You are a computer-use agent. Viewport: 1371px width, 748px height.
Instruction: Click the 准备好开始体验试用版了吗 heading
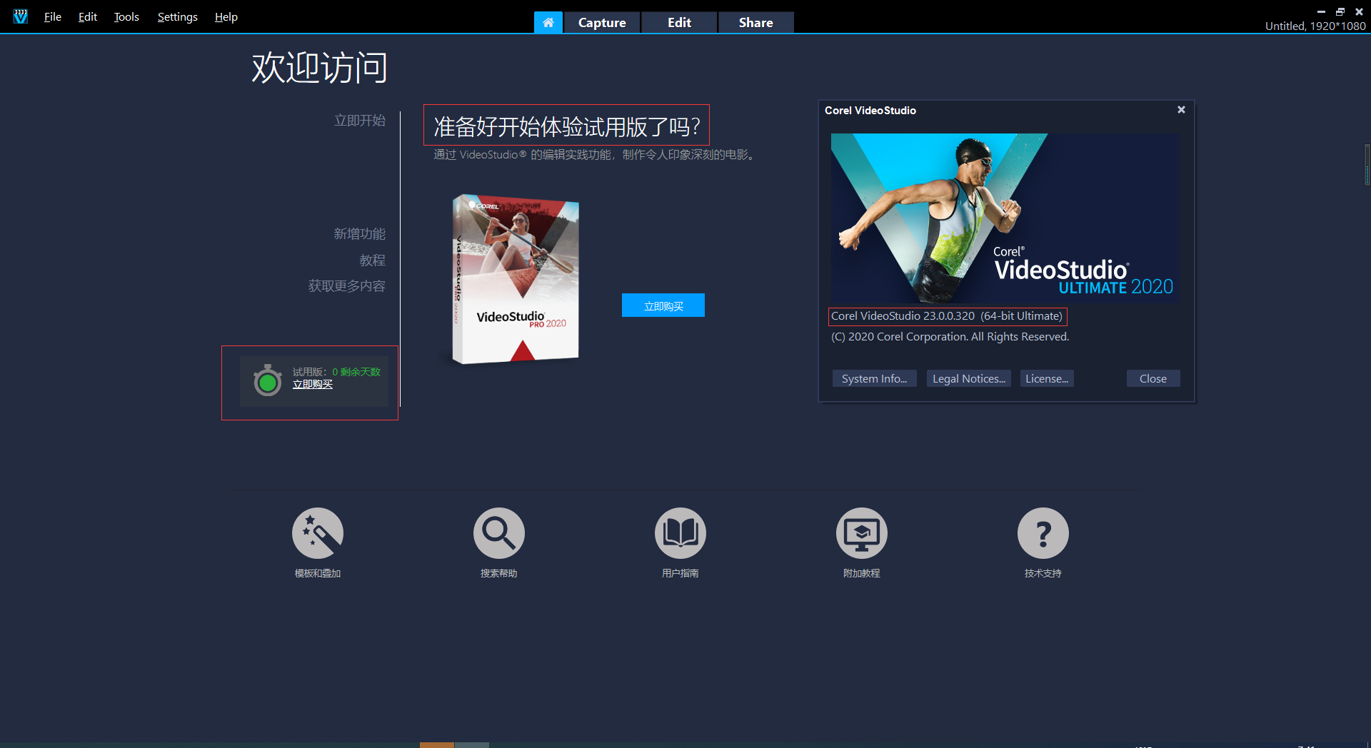[567, 126]
